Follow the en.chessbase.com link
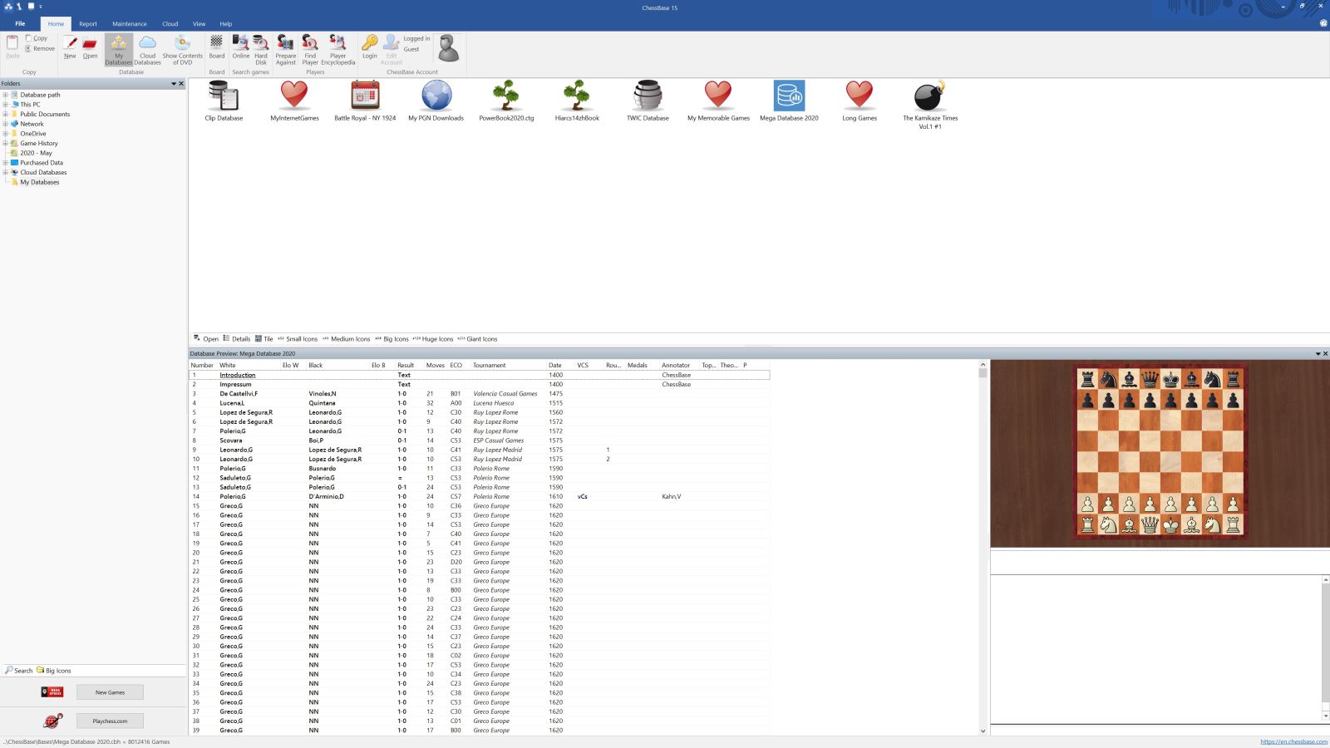This screenshot has width=1330, height=748. point(1293,742)
